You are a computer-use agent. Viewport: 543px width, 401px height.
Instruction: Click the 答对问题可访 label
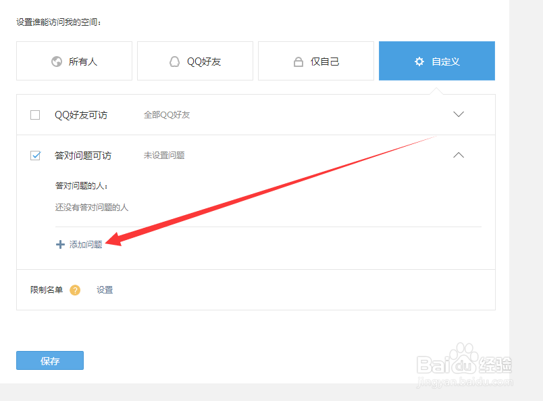coord(83,156)
